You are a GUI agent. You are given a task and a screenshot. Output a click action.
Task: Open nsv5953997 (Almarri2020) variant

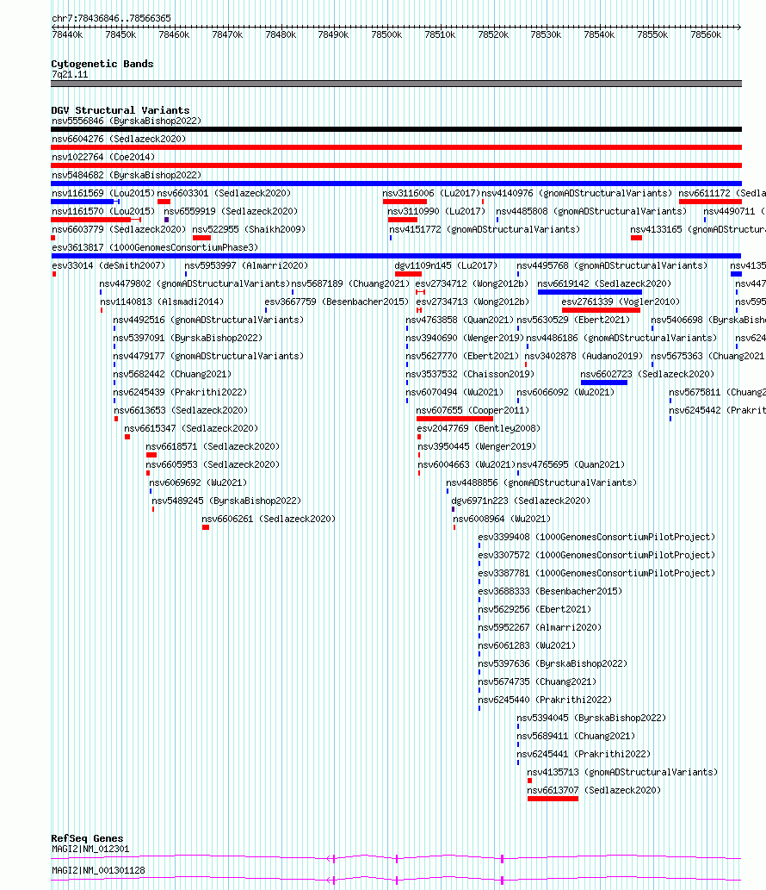(x=246, y=265)
